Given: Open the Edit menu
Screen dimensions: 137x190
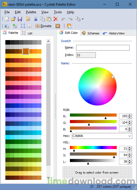Looking at the screenshot, I should pos(18,12).
